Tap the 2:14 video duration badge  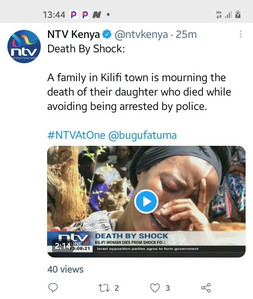coord(63,246)
